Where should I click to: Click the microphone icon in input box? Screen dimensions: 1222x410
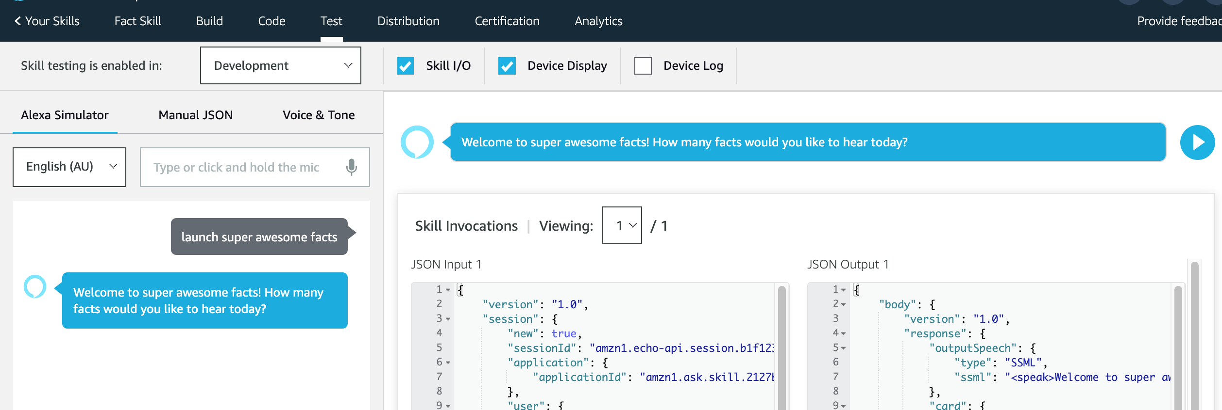click(x=351, y=167)
